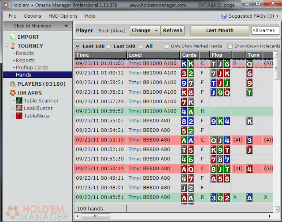The height and width of the screenshot is (222, 282).
Task: Open the LeakBuster app icon
Action: [x=19, y=108]
